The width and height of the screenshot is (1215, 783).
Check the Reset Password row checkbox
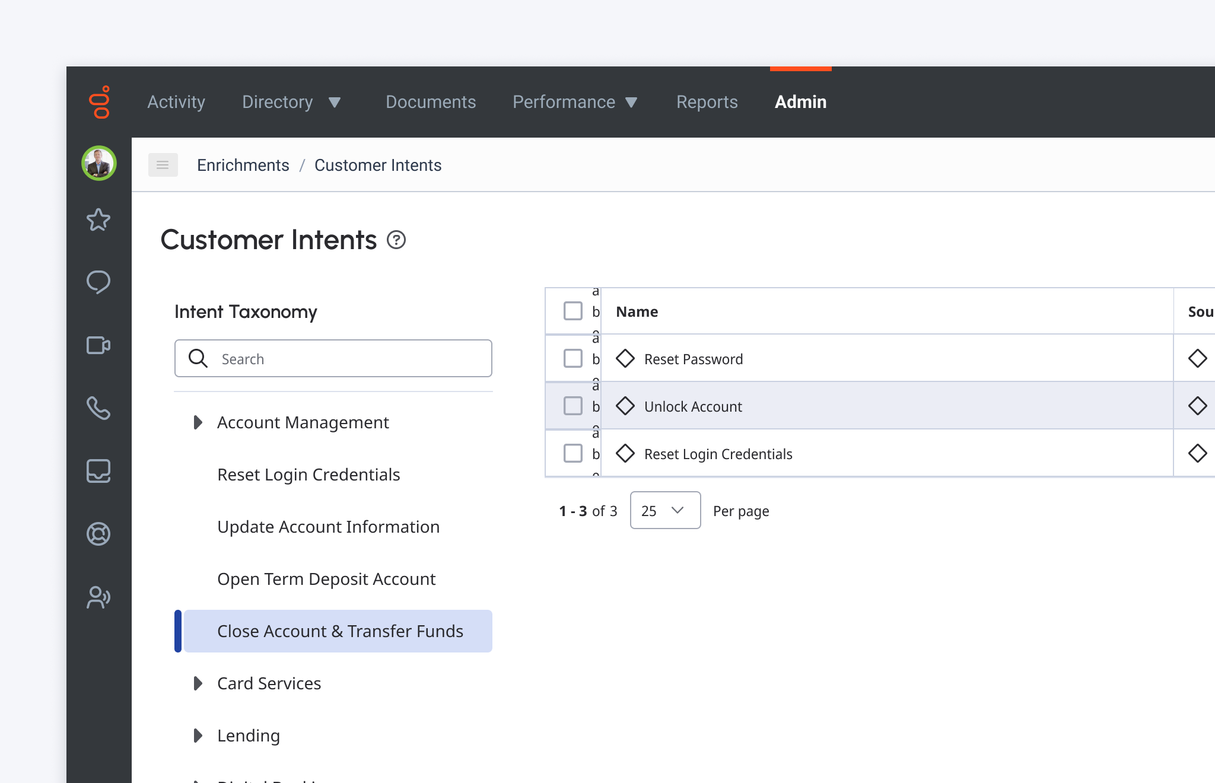click(572, 358)
